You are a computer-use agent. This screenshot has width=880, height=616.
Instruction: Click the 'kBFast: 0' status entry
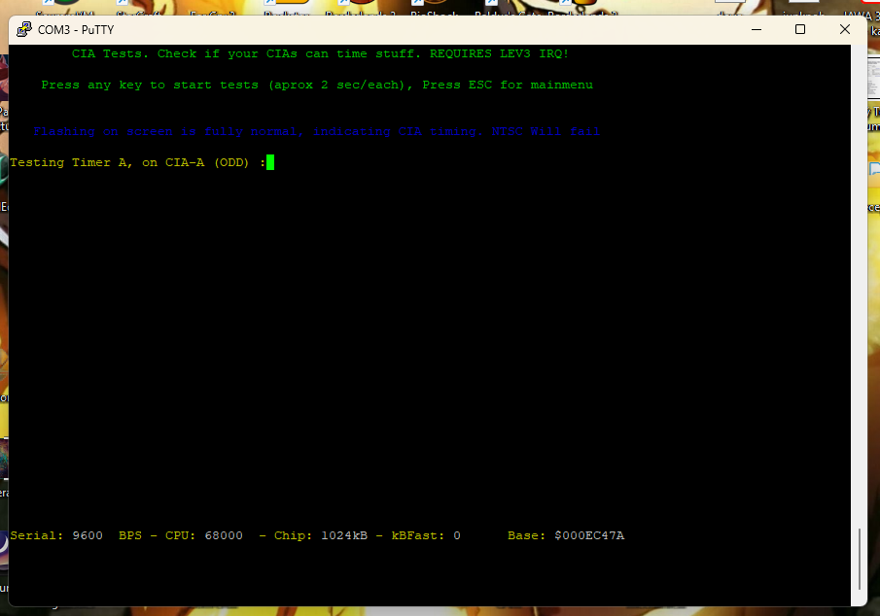(x=426, y=535)
